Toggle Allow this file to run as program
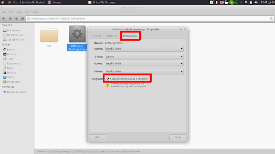The height and width of the screenshot is (154, 275). point(107,79)
